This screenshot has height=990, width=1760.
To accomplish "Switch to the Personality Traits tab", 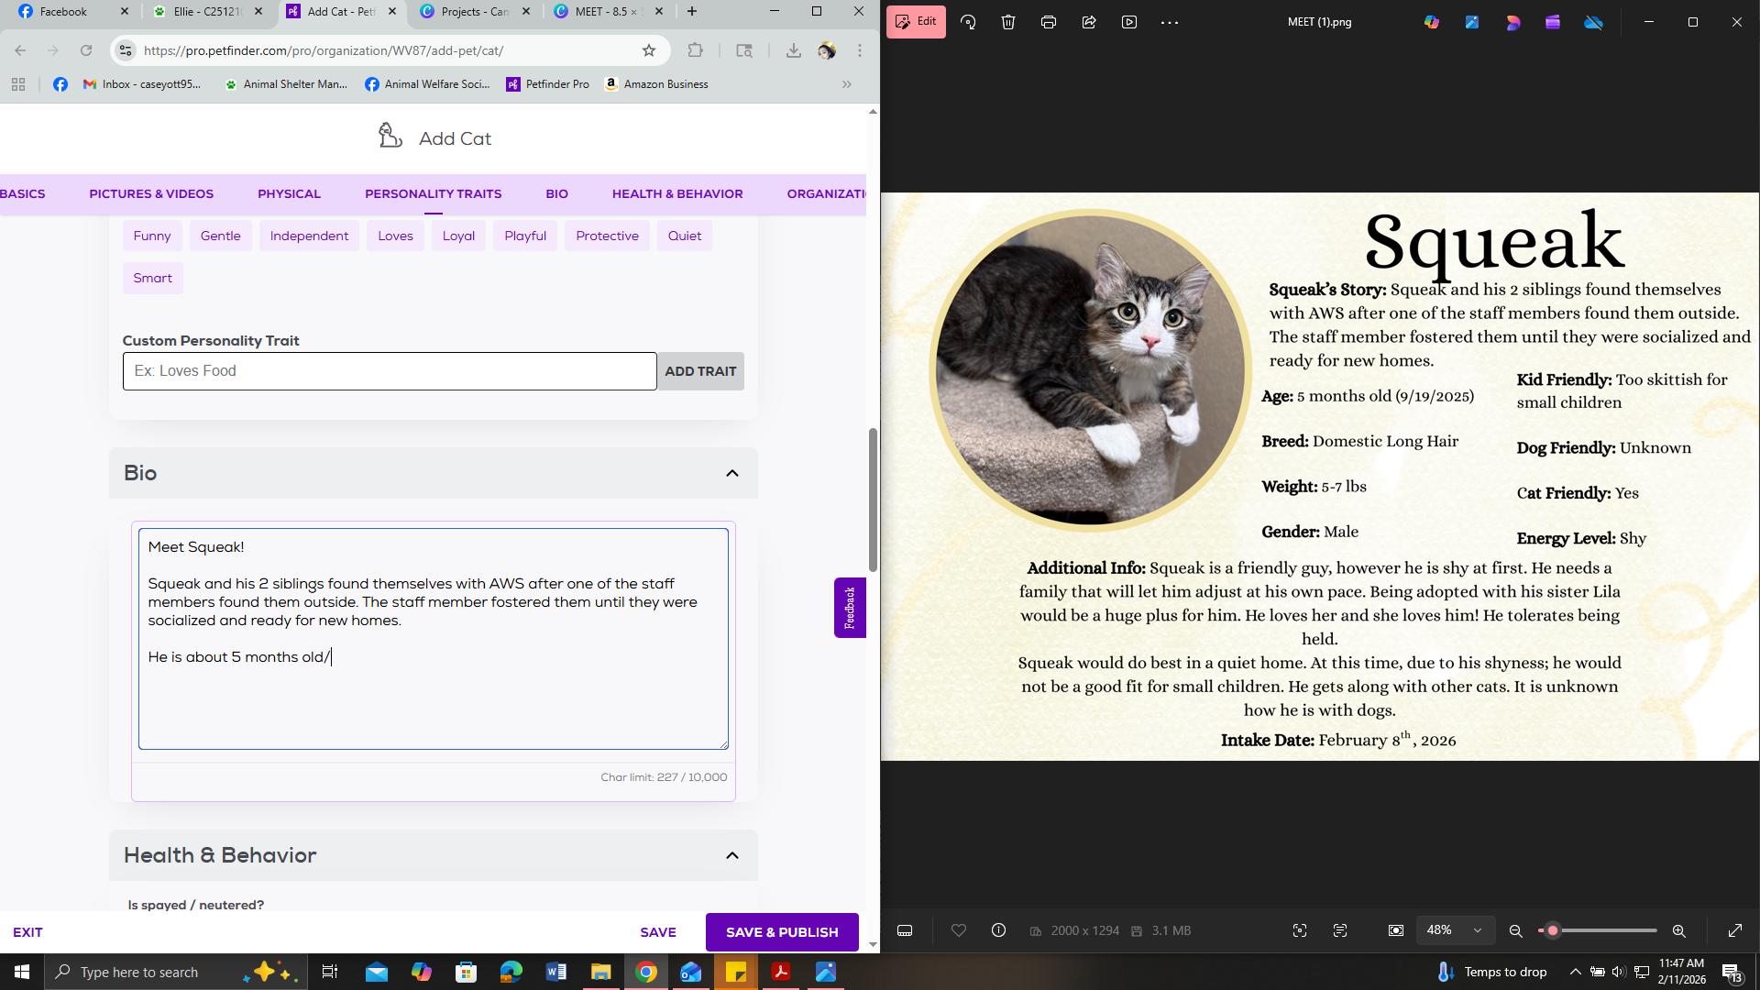I will [433, 193].
